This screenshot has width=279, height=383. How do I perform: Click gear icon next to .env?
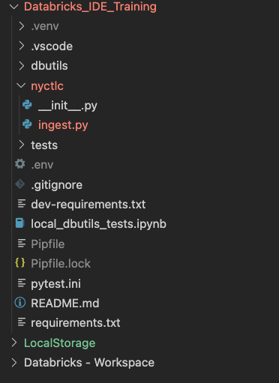tap(20, 164)
